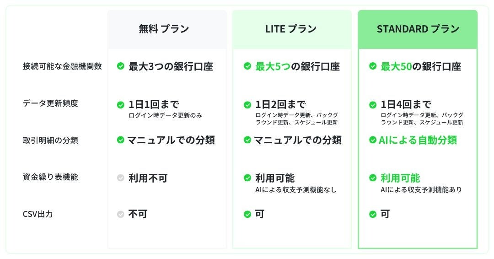Click check icon next to 1日1回まで
The width and height of the screenshot is (494, 259).
[x=120, y=105]
